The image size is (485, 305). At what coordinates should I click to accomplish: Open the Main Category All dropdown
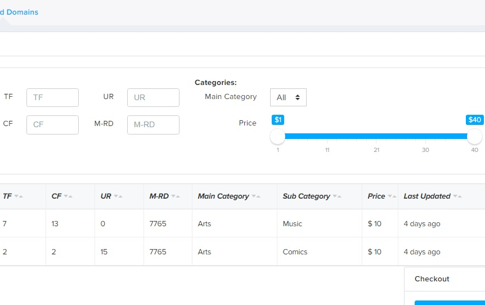point(288,97)
